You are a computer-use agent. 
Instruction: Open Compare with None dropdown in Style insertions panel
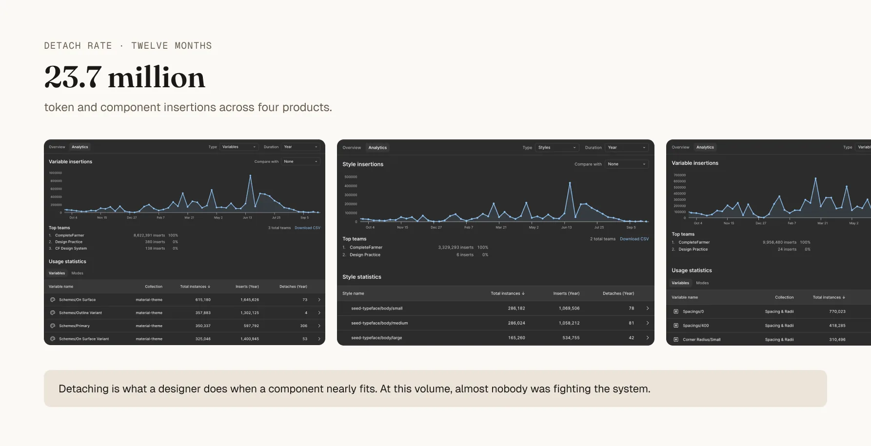click(627, 164)
